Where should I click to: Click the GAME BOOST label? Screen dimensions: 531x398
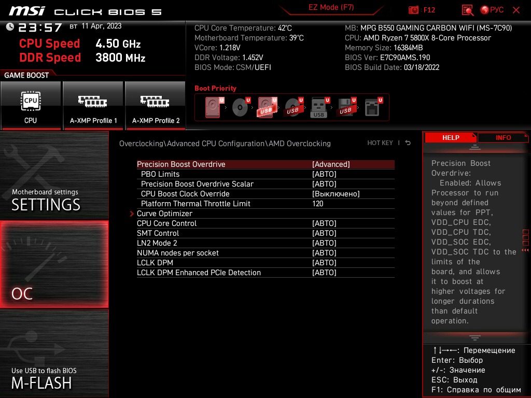pyautogui.click(x=26, y=75)
